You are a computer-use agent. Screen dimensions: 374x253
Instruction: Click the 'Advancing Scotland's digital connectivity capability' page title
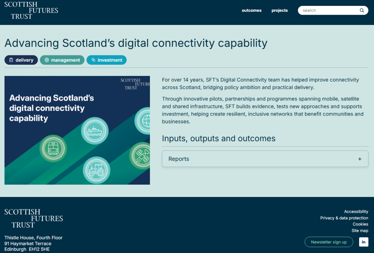[136, 43]
